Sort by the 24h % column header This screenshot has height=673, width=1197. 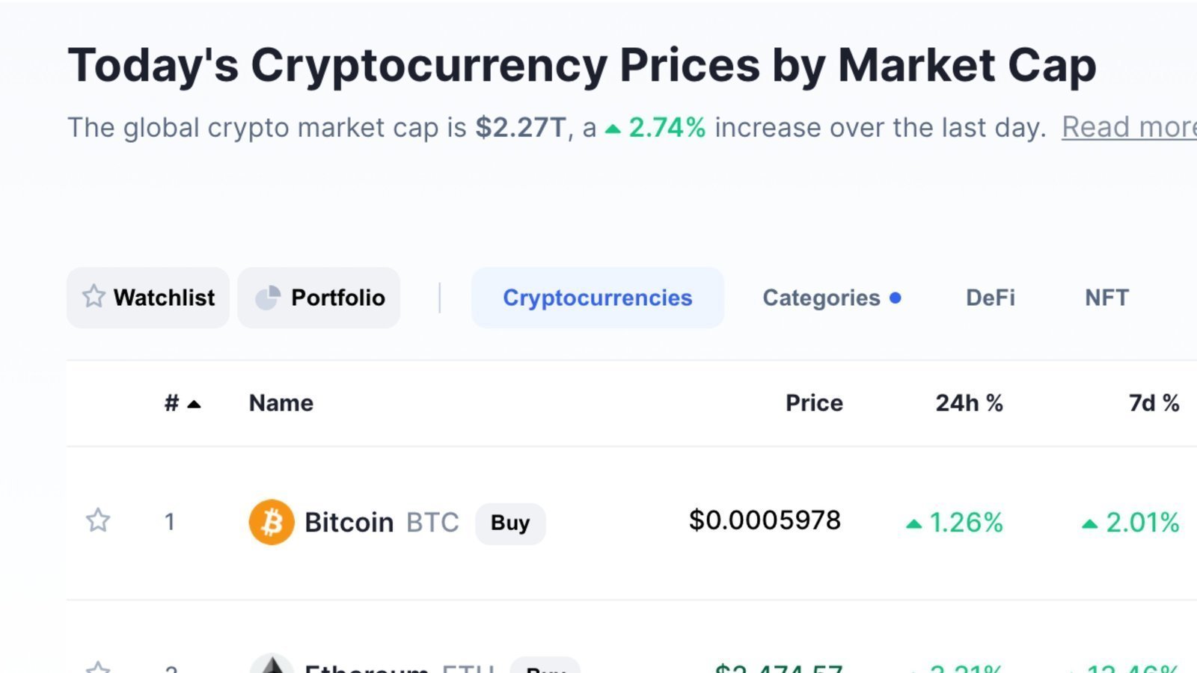click(969, 403)
